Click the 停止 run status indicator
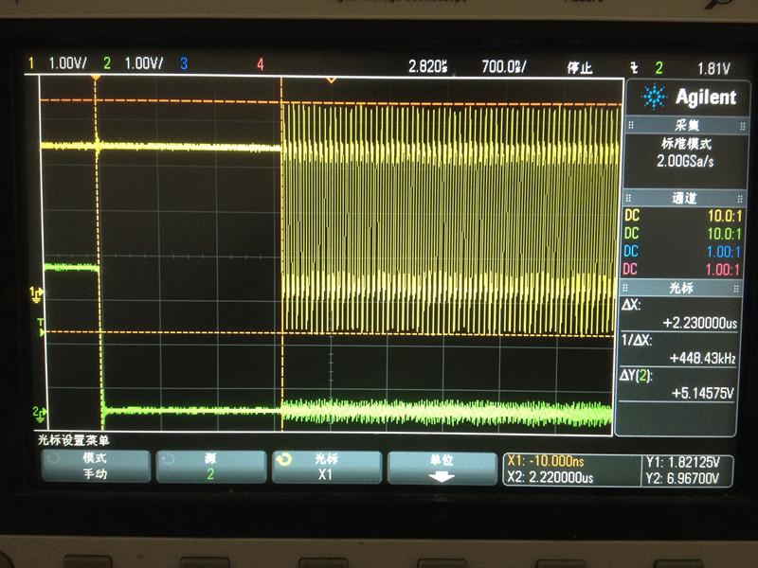The width and height of the screenshot is (758, 568). pos(580,67)
